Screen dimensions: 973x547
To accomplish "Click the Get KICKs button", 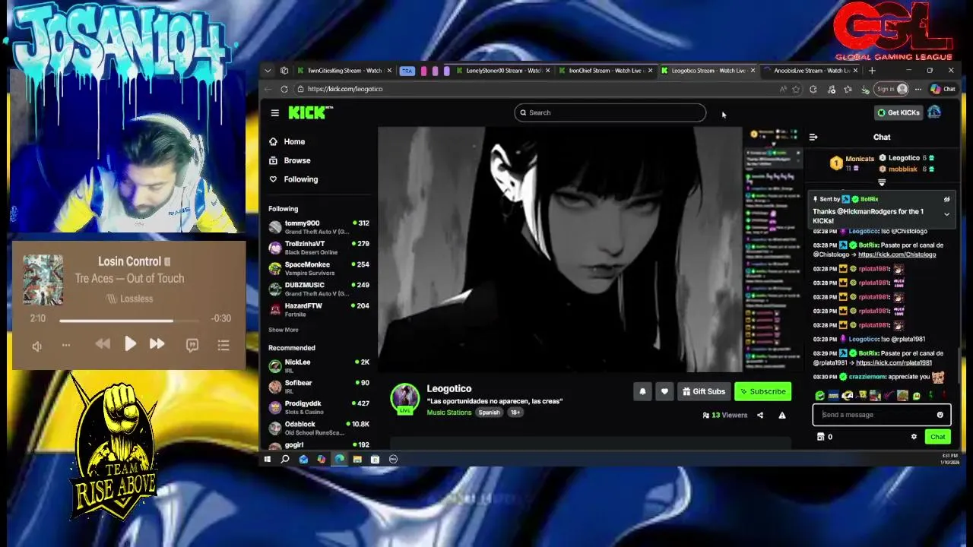I will [898, 112].
